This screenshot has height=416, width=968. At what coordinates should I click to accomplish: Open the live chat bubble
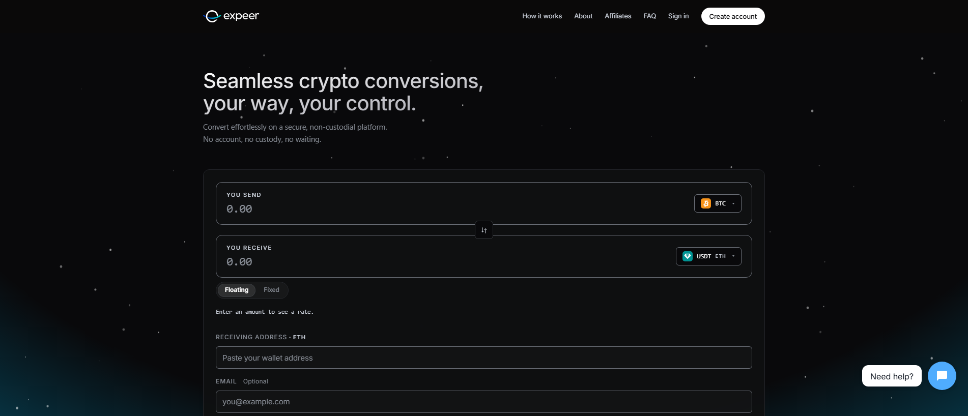(942, 376)
